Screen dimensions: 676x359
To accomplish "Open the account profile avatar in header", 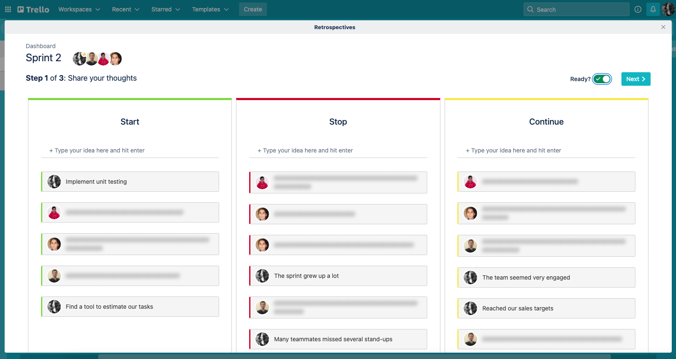I will (668, 9).
